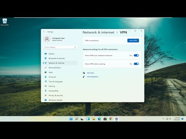Click the 'Advanced settings for all VPN connections' heading
Viewport: 186px width, 139px height.
(x=100, y=49)
